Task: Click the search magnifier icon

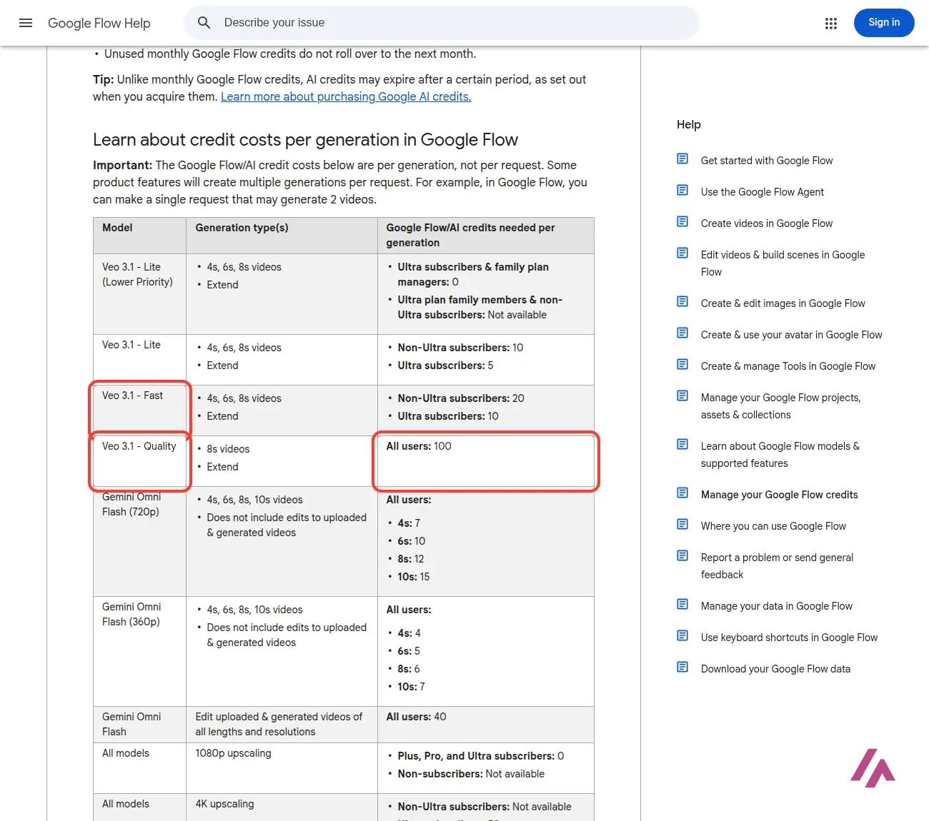Action: pyautogui.click(x=204, y=23)
